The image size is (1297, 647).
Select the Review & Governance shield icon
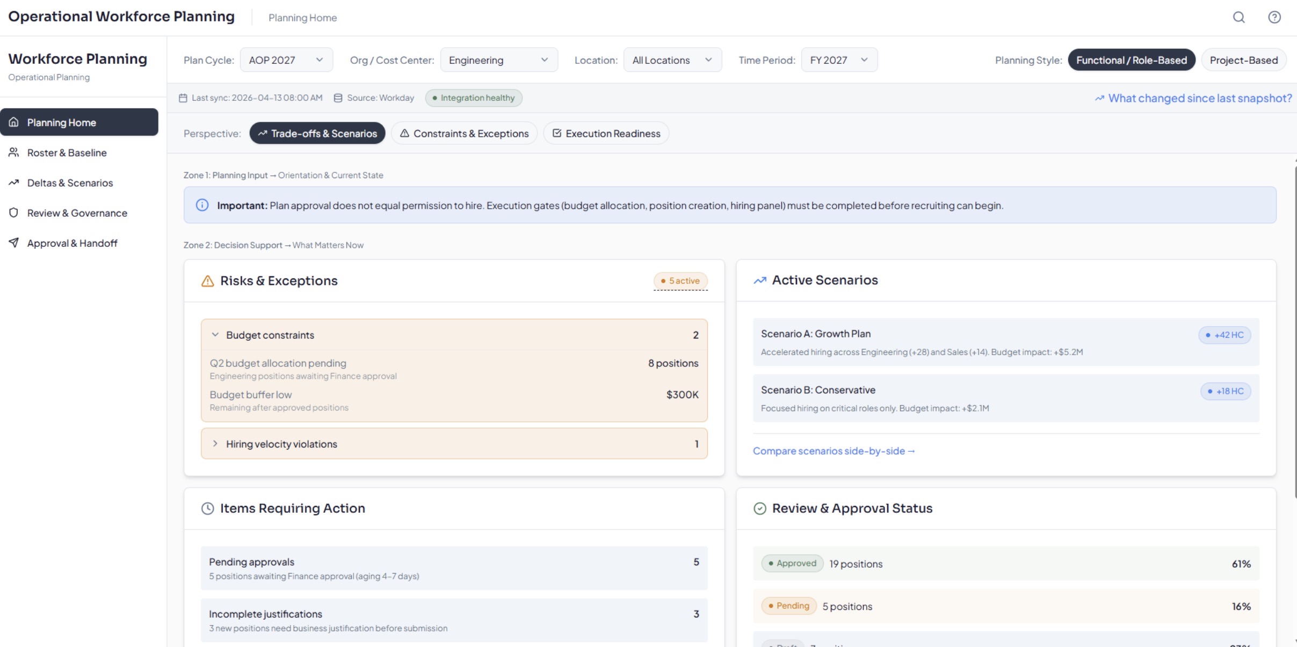(x=13, y=212)
